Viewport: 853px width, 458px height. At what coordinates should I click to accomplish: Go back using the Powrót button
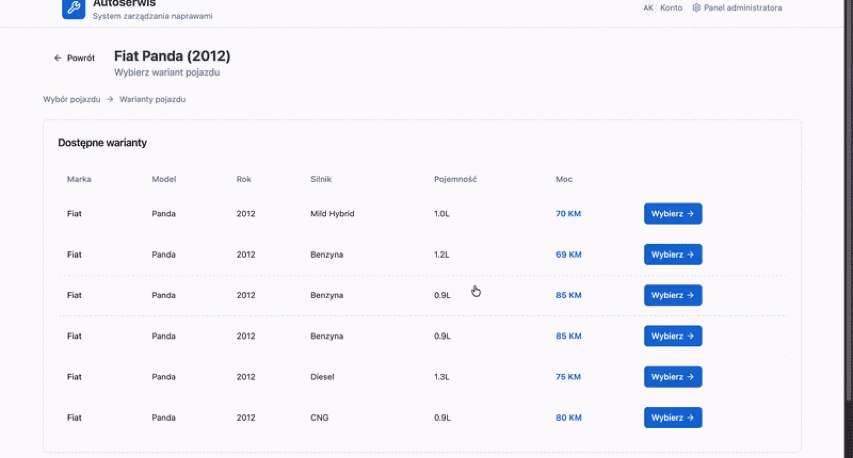74,58
